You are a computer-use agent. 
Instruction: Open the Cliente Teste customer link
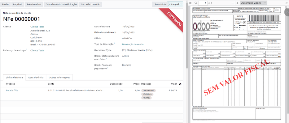(37, 27)
